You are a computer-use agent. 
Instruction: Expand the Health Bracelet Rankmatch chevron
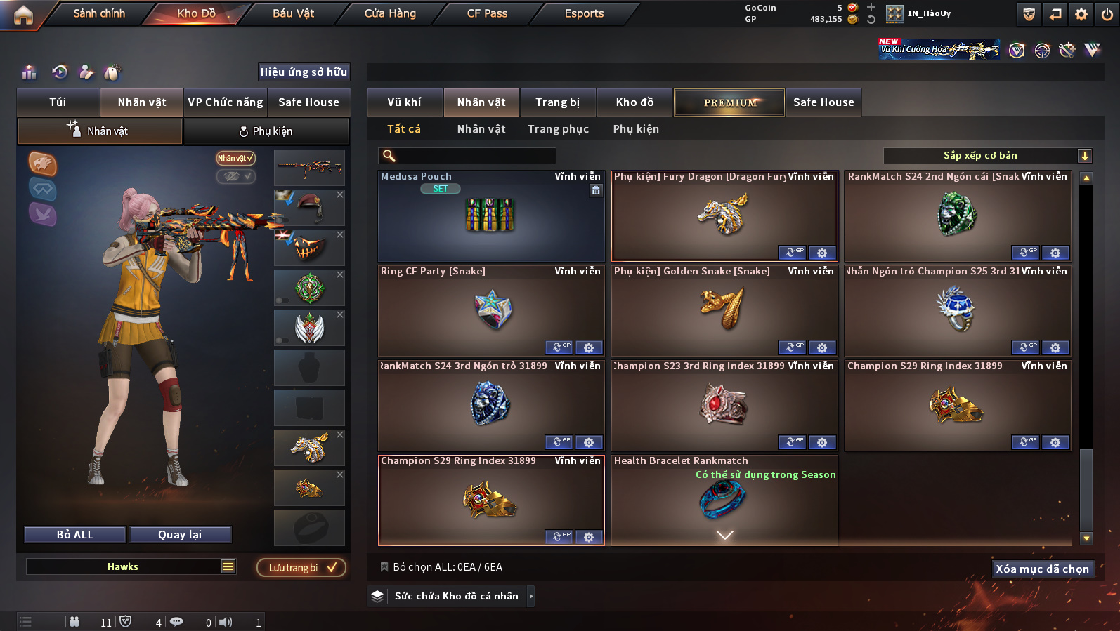click(724, 536)
